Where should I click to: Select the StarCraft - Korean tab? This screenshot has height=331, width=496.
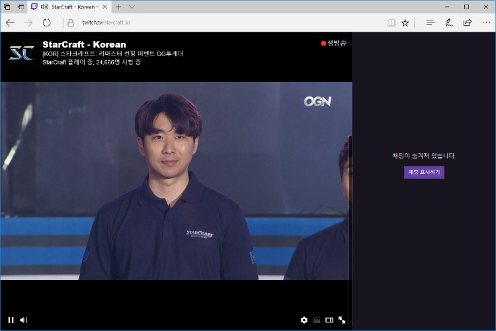[69, 7]
